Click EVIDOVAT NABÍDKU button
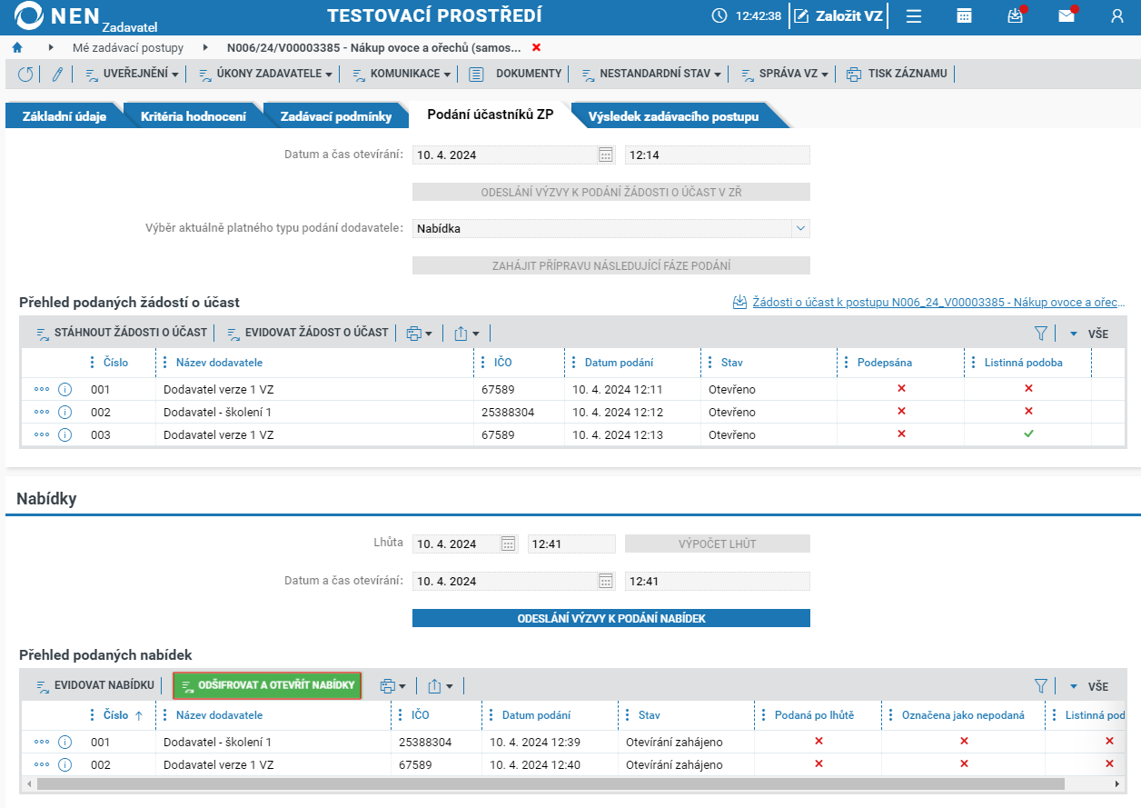 pyautogui.click(x=95, y=686)
